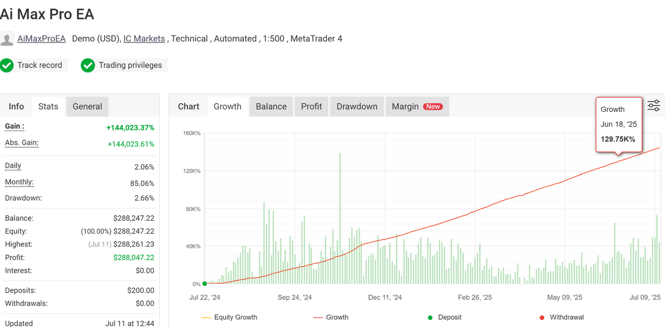Image resolution: width=665 pixels, height=327 pixels.
Task: Open the Drawdown chart tab
Action: click(x=357, y=107)
